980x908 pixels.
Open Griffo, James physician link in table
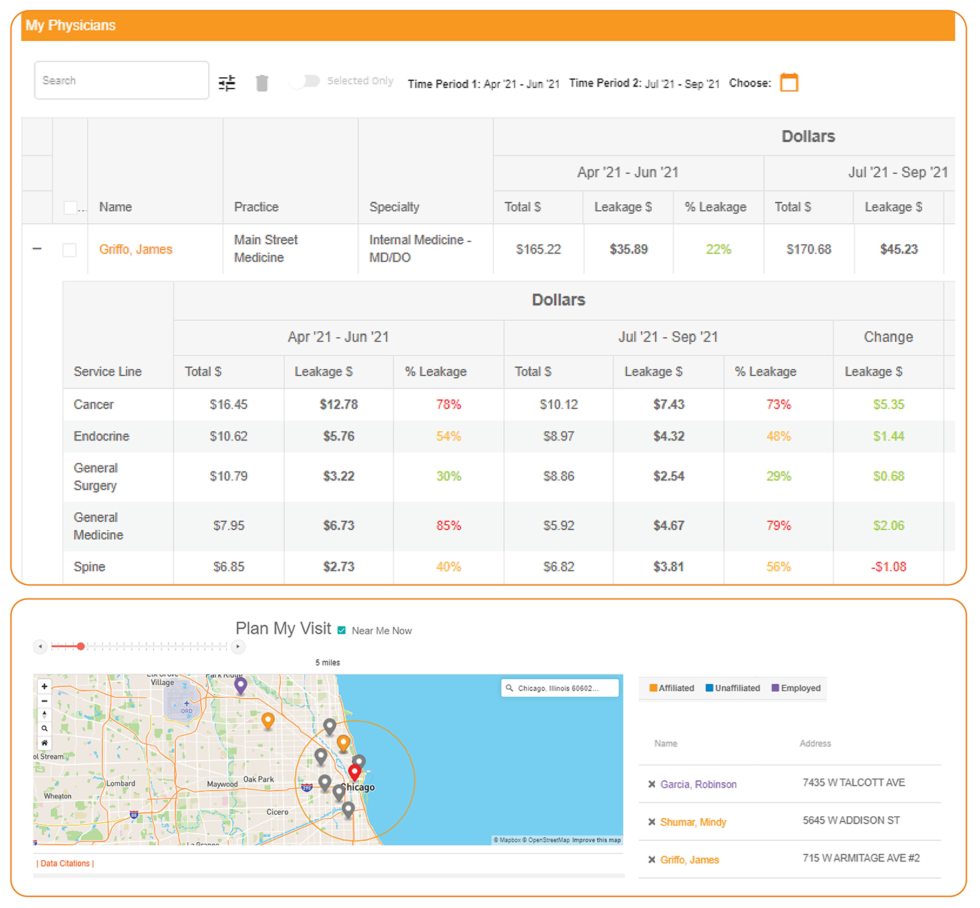[136, 249]
